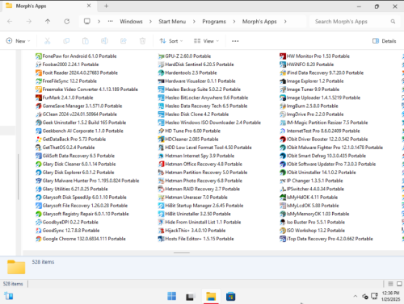404x304 pixels.
Task: Select HW Monitor Pro Portable icon
Action: pyautogui.click(x=283, y=56)
